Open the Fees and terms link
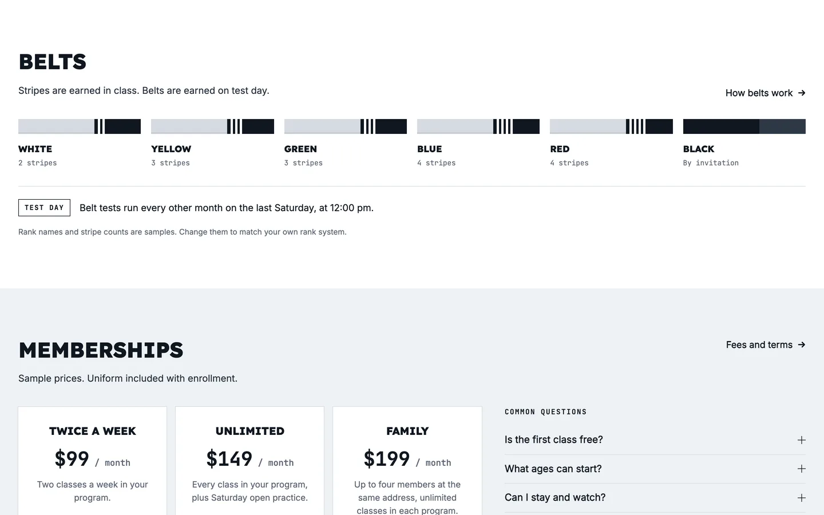The width and height of the screenshot is (824, 515). click(766, 344)
